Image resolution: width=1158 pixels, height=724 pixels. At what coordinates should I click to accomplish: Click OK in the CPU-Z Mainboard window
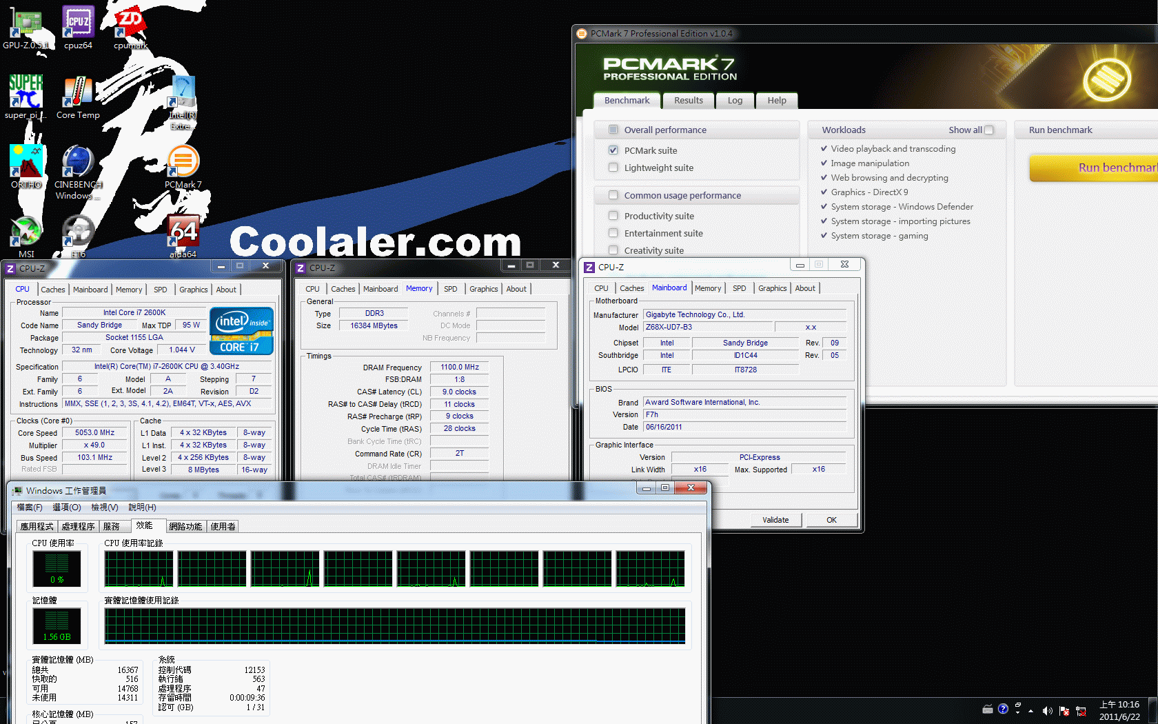point(831,520)
